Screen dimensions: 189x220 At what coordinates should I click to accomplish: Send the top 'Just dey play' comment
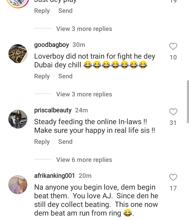(65, 11)
